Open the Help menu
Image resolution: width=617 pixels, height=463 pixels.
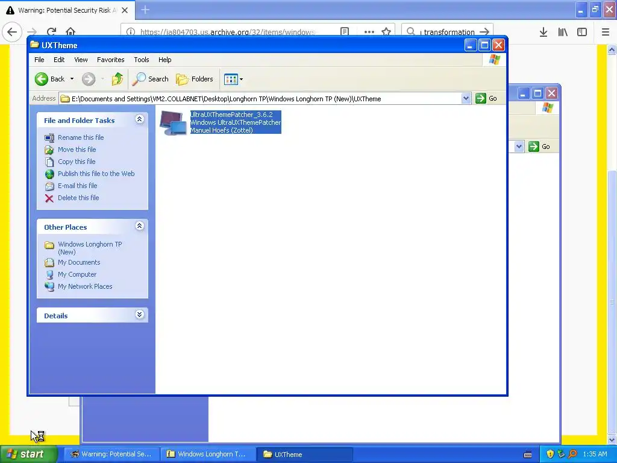(165, 60)
